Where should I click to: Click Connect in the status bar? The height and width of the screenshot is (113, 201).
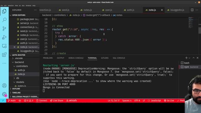pos(42,100)
